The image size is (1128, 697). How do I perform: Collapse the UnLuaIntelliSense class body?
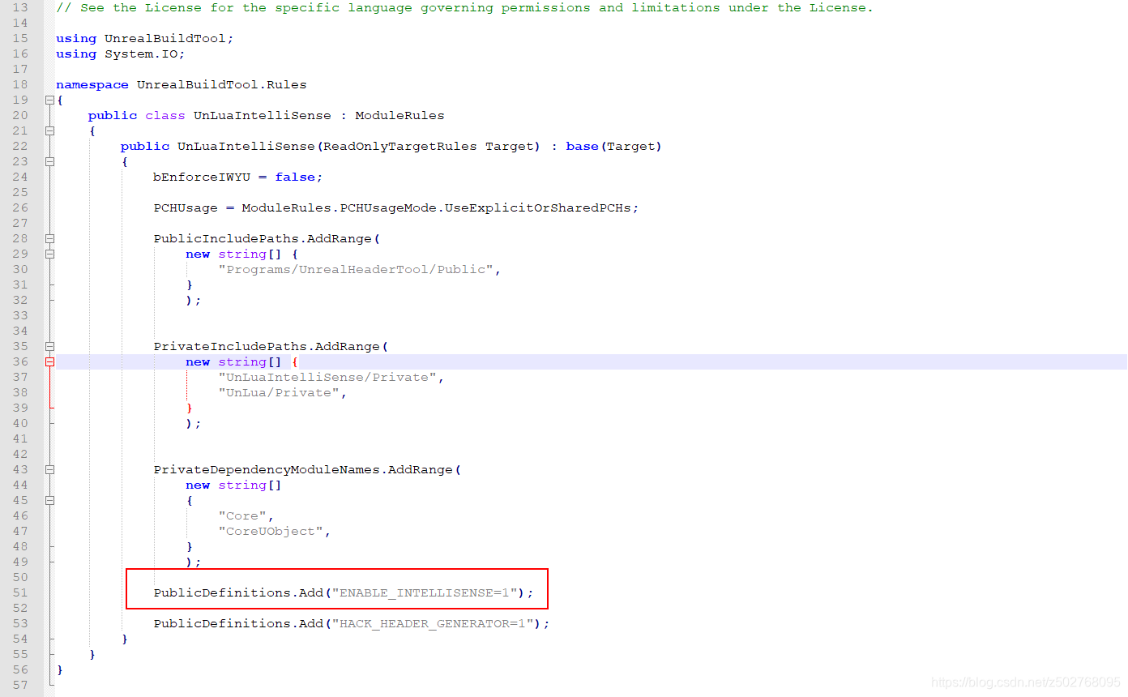(x=50, y=130)
